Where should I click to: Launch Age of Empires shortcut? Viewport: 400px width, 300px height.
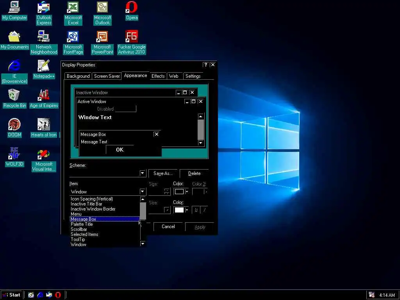pos(44,99)
